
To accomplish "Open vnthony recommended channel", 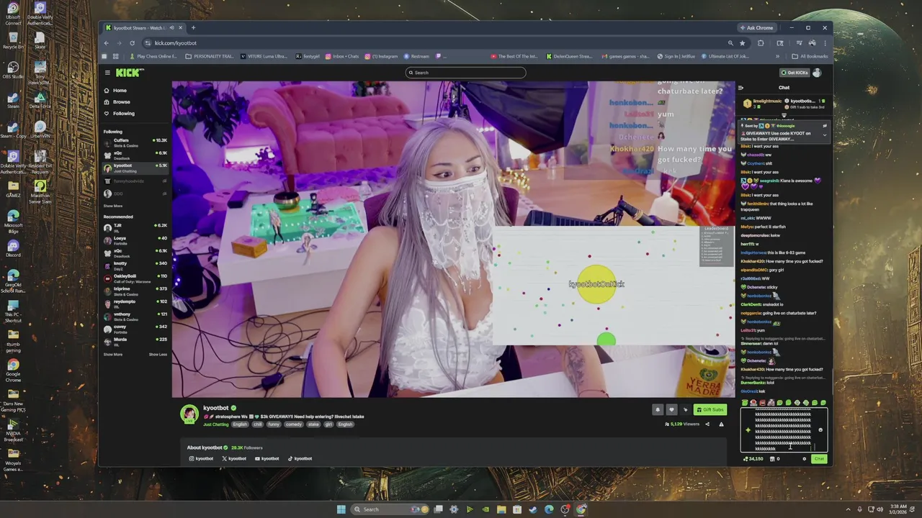I will coord(135,316).
